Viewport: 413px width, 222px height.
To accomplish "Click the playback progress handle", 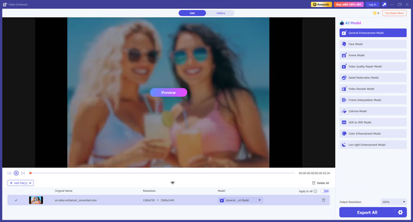I will coord(31,173).
